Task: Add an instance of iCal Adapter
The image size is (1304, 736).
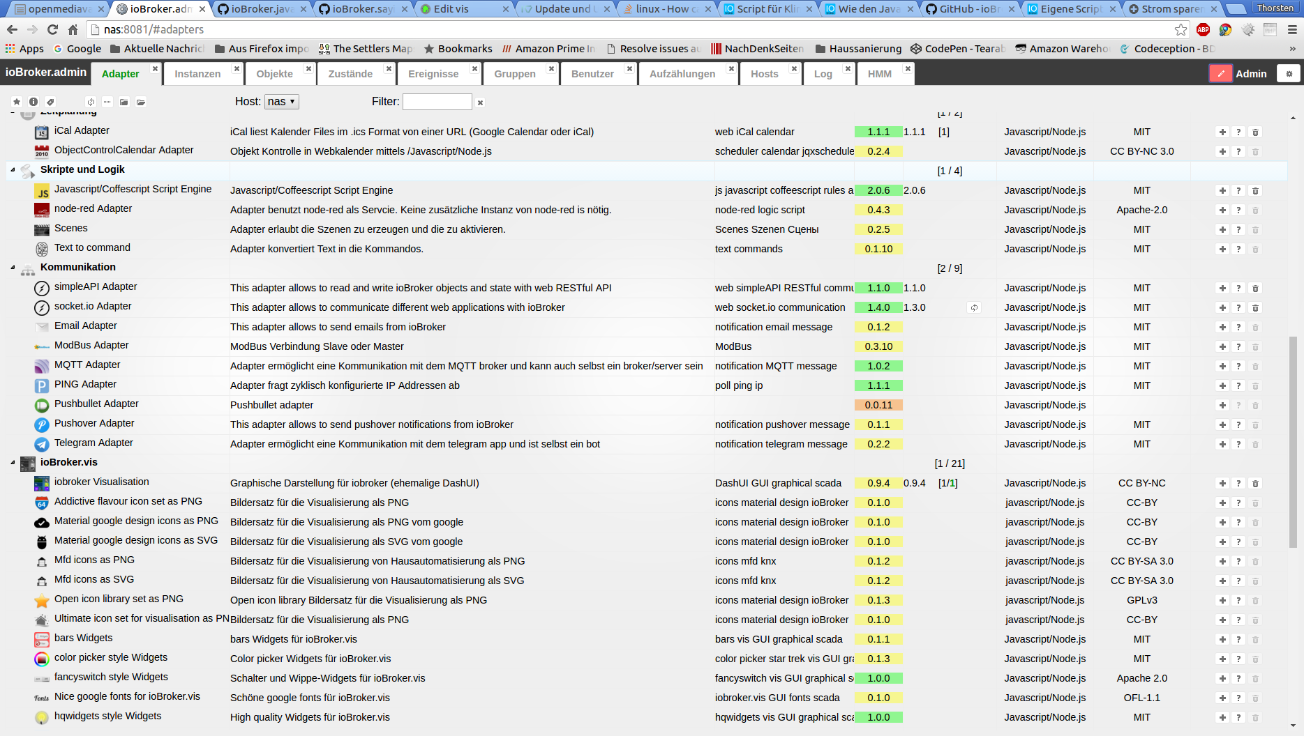Action: click(x=1222, y=132)
